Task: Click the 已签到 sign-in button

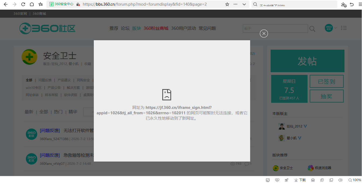Action: point(327,81)
